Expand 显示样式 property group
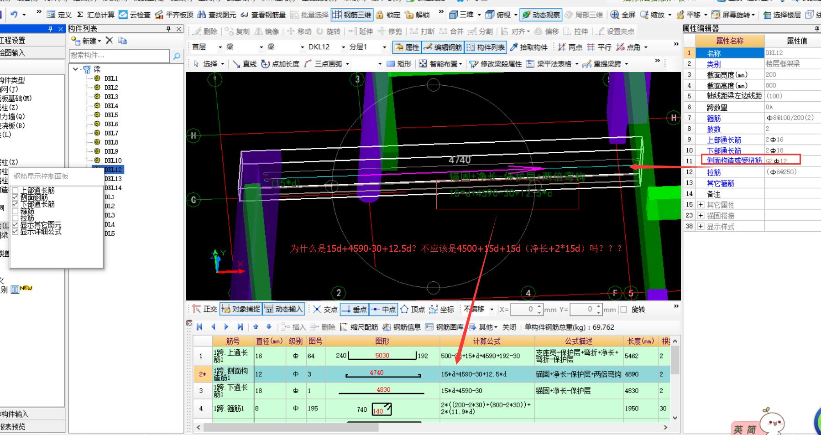 point(701,226)
